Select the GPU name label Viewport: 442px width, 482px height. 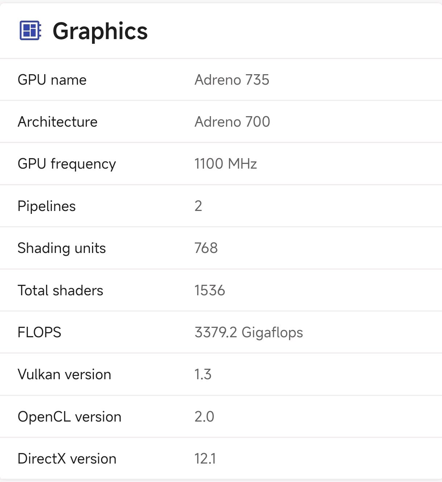tap(52, 80)
